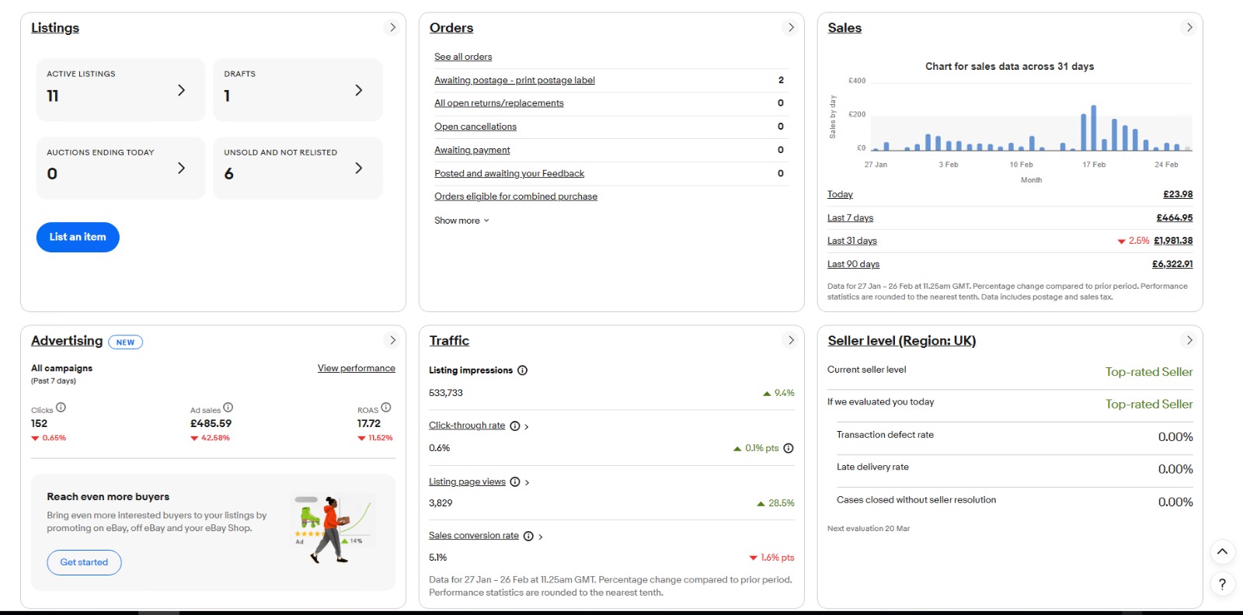The image size is (1243, 615).
Task: Click info icon next to Clicks
Action: pos(61,408)
